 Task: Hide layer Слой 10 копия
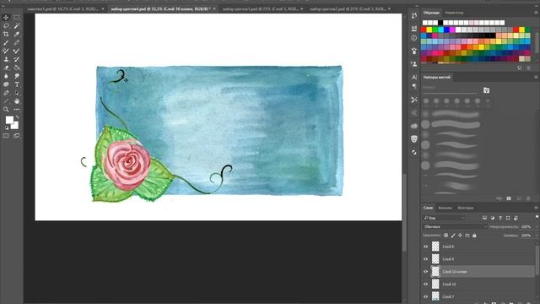pos(425,272)
